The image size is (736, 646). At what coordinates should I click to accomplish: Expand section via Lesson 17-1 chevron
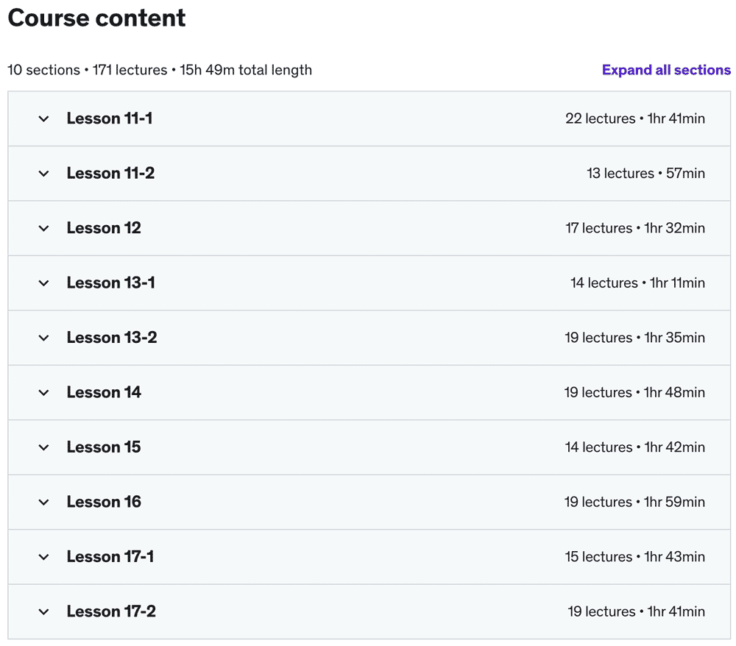44,557
